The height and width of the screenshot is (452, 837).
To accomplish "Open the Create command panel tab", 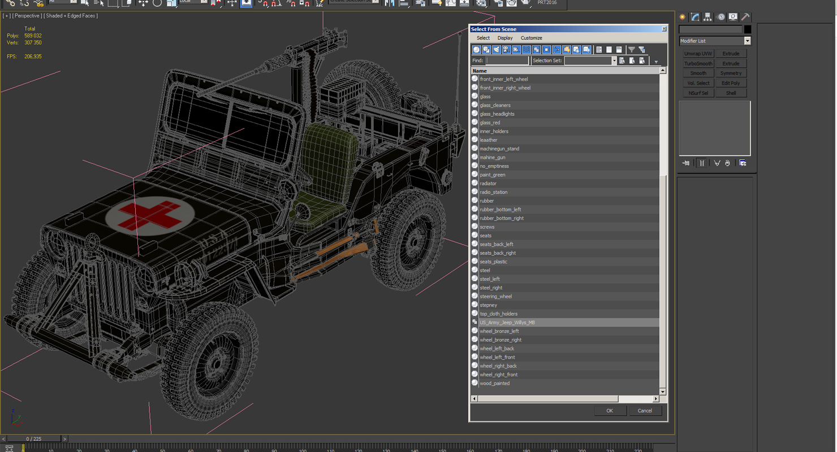I will point(683,17).
